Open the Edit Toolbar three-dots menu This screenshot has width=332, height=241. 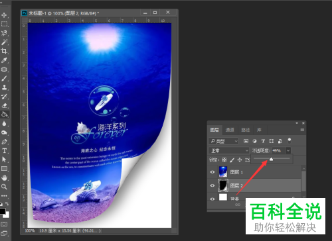4,196
